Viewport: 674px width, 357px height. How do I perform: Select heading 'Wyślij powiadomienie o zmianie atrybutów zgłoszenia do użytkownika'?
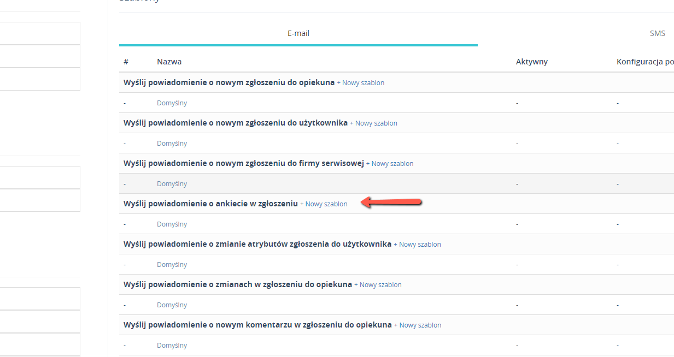pos(257,244)
